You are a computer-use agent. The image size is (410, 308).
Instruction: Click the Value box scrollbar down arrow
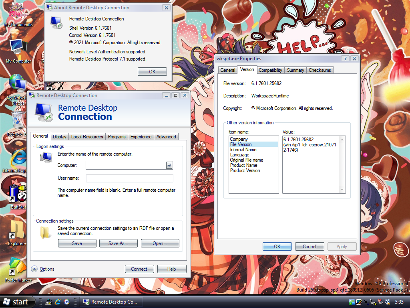tap(342, 190)
